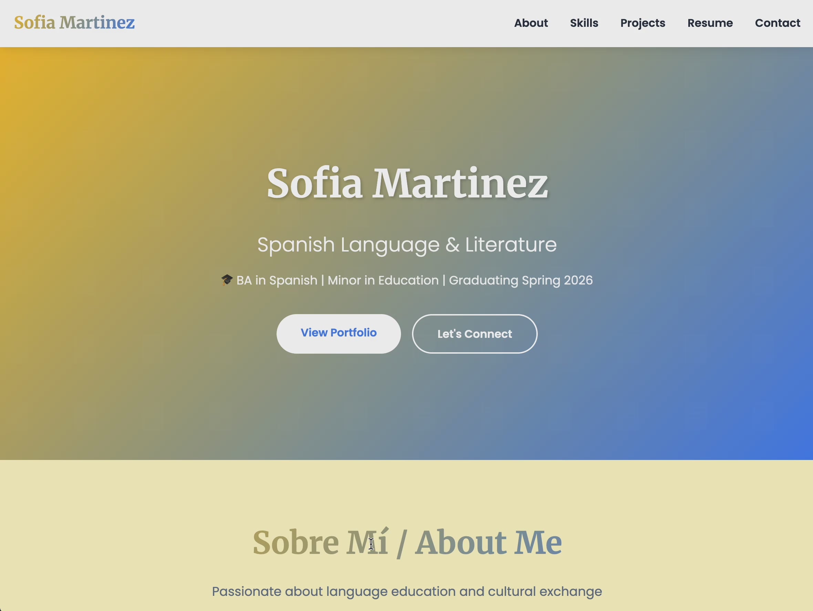
Task: Click the header bar beside the logo
Action: point(294,23)
